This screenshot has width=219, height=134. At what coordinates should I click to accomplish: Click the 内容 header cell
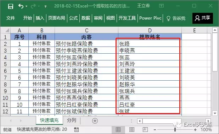click(x=86, y=37)
